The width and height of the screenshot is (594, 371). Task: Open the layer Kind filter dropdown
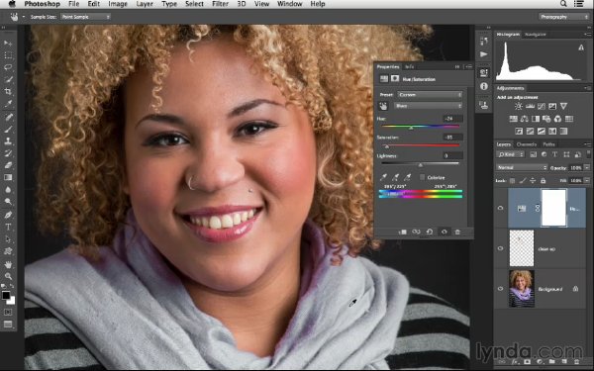point(510,154)
